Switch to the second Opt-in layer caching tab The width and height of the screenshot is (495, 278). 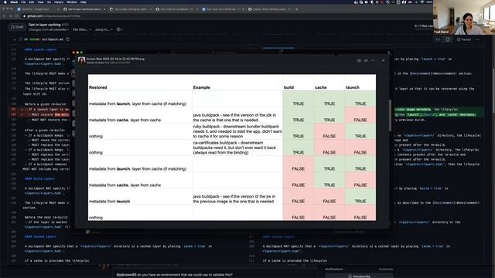(x=131, y=9)
